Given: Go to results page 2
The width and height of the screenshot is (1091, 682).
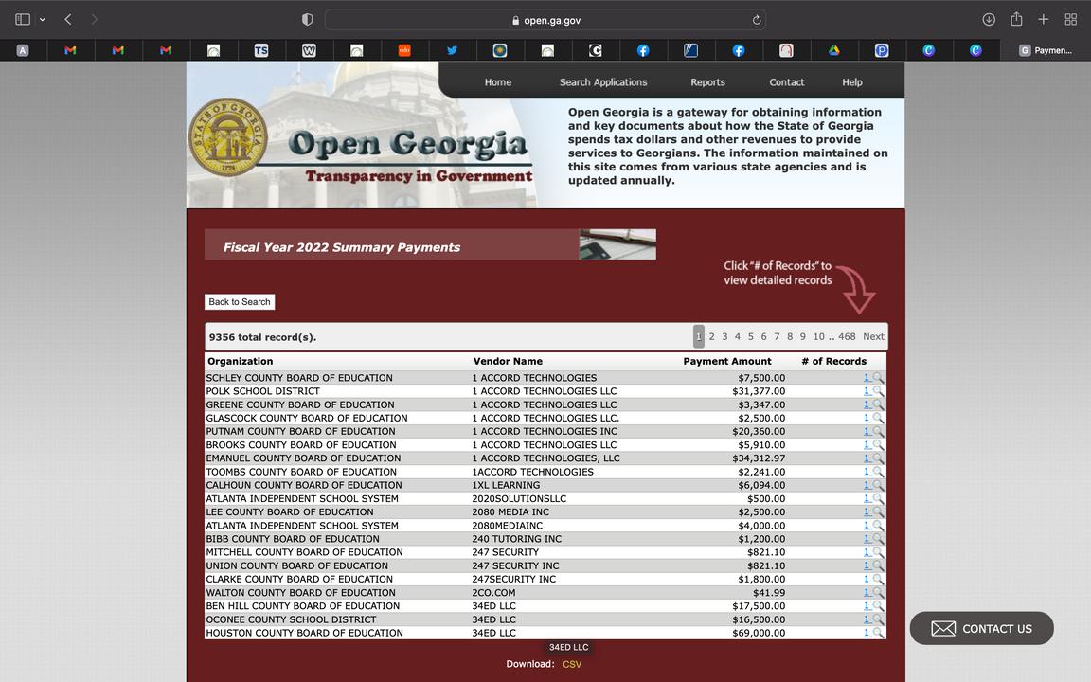Looking at the screenshot, I should (x=712, y=337).
